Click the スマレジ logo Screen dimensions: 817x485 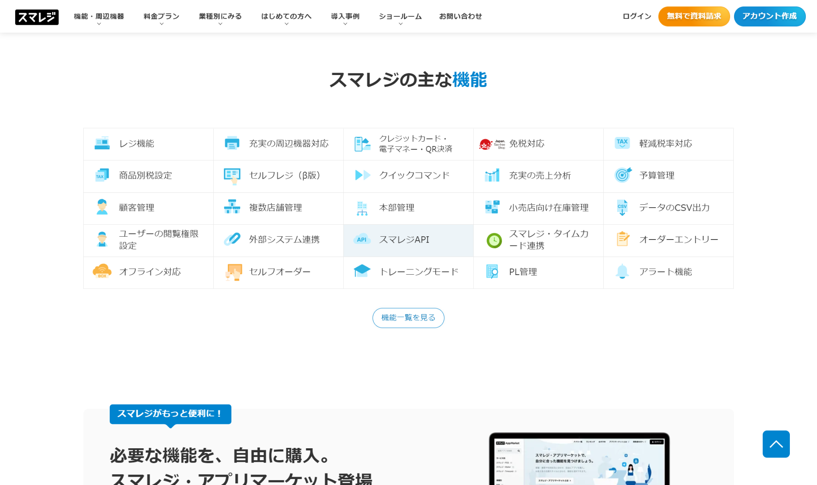[37, 17]
